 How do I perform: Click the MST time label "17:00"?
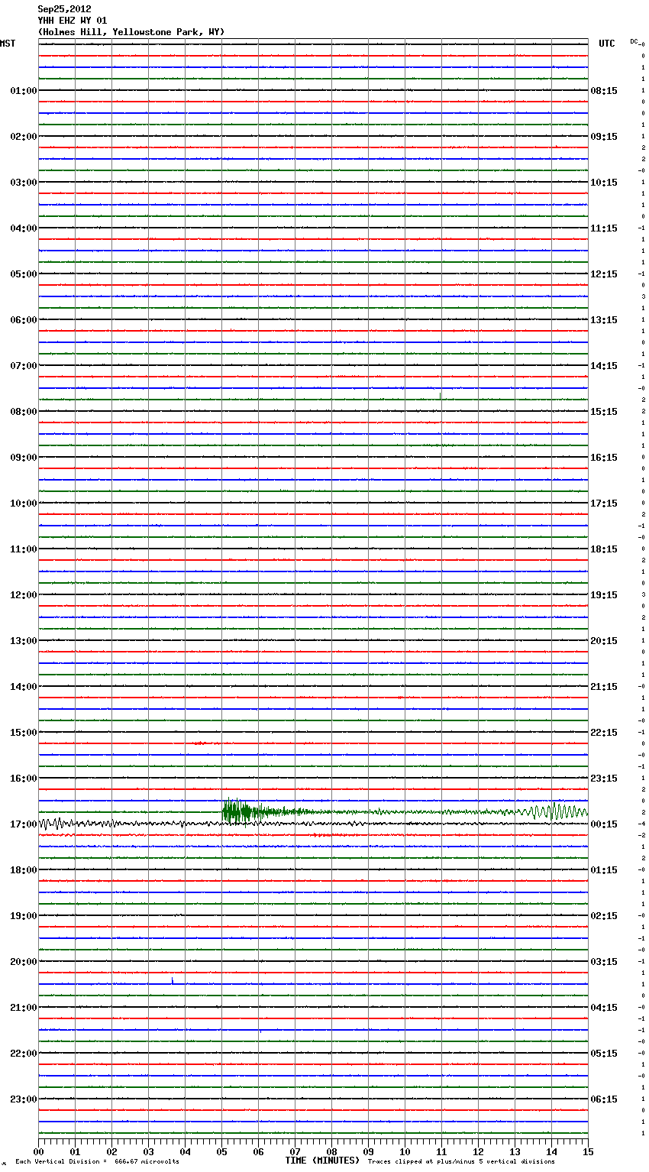24,824
